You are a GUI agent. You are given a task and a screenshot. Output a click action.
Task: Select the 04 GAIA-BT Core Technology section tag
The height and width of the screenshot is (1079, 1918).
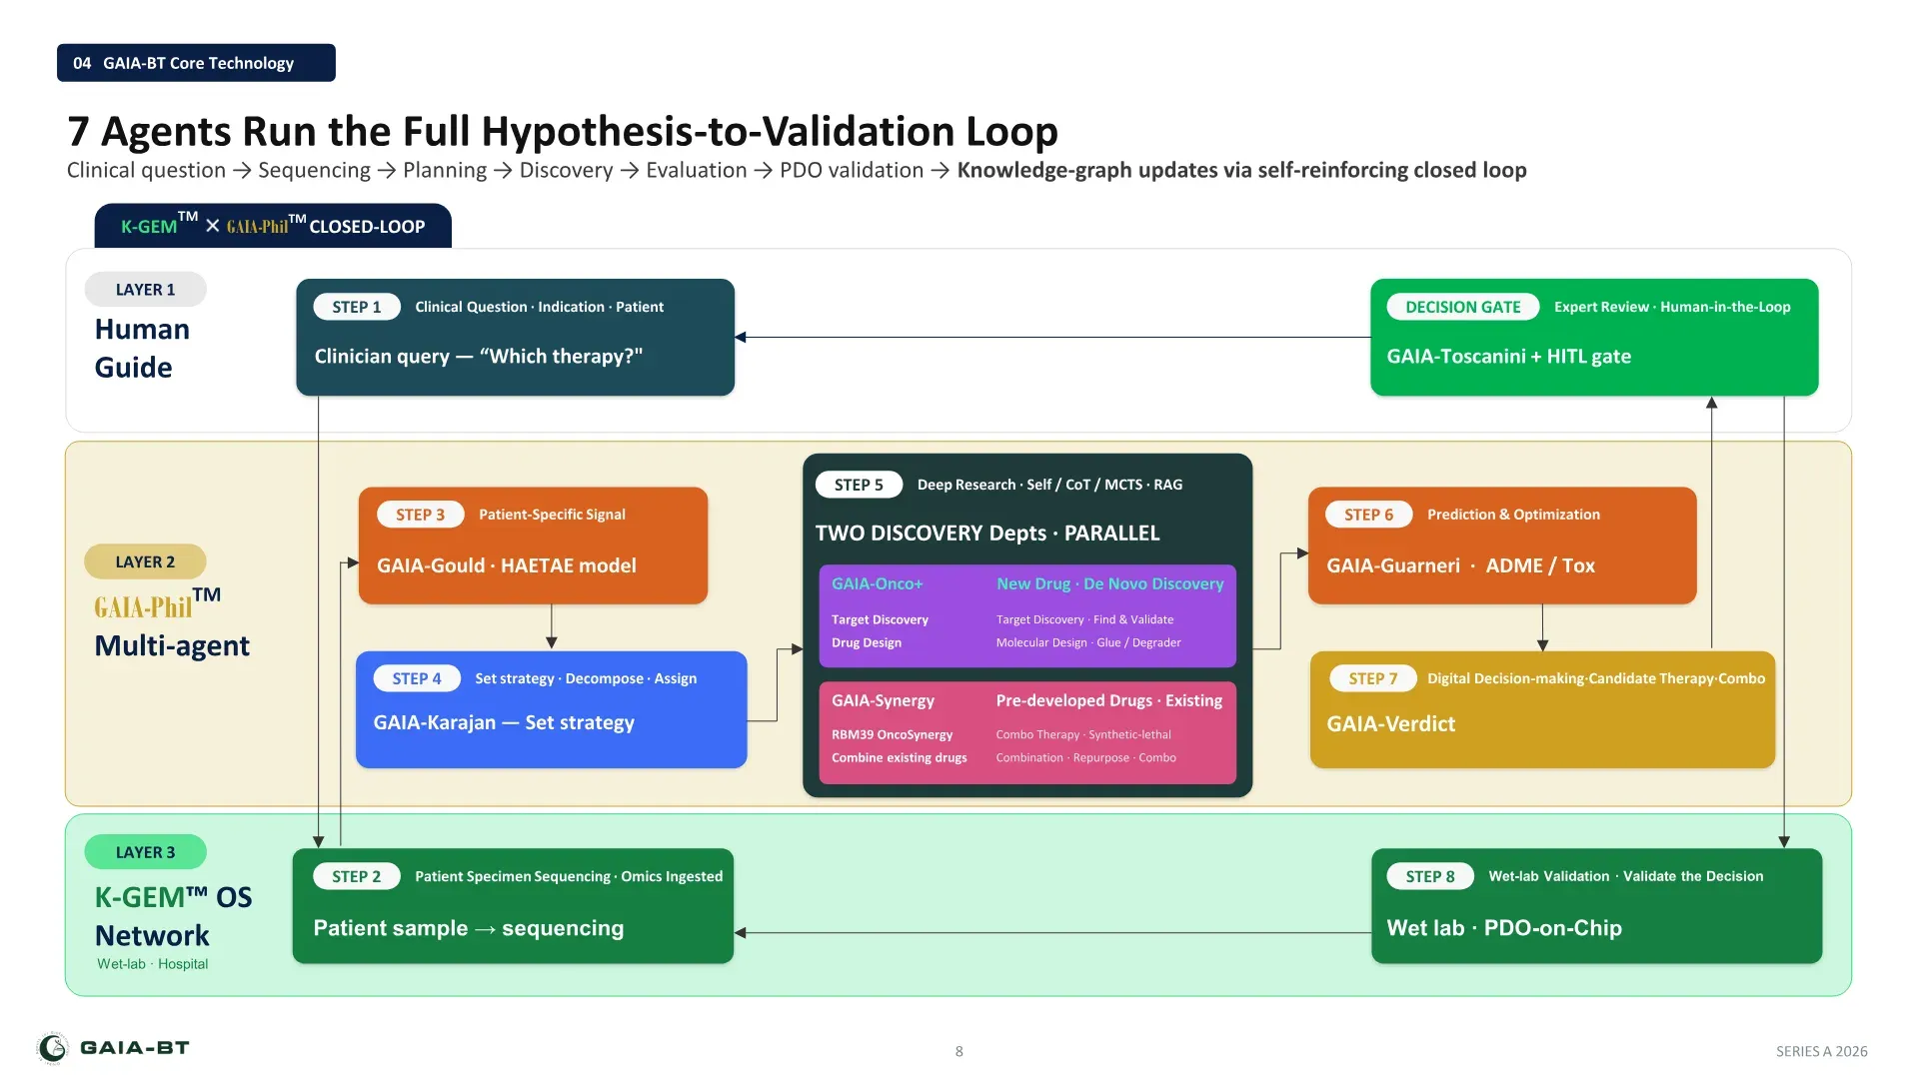(196, 63)
